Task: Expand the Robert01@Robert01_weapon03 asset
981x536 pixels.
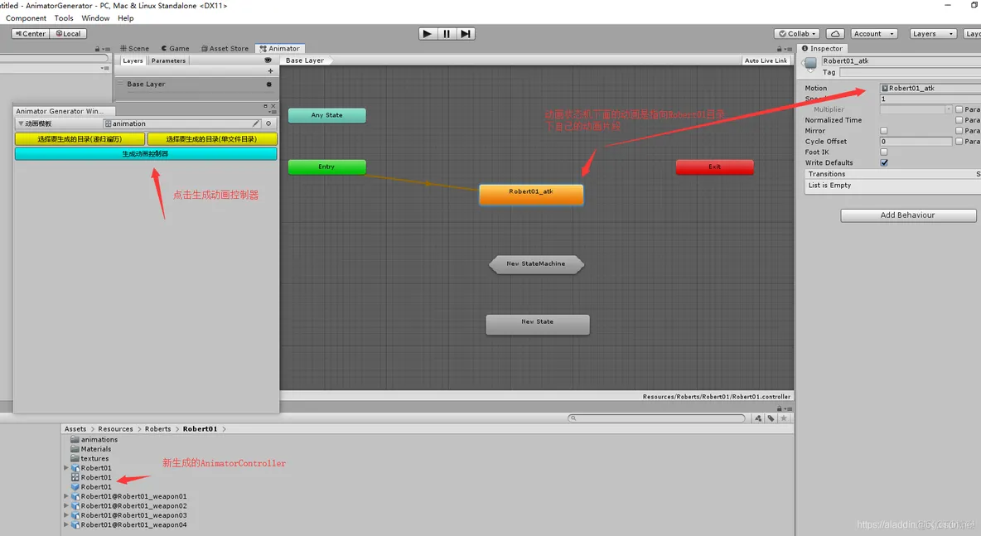Action: click(66, 515)
